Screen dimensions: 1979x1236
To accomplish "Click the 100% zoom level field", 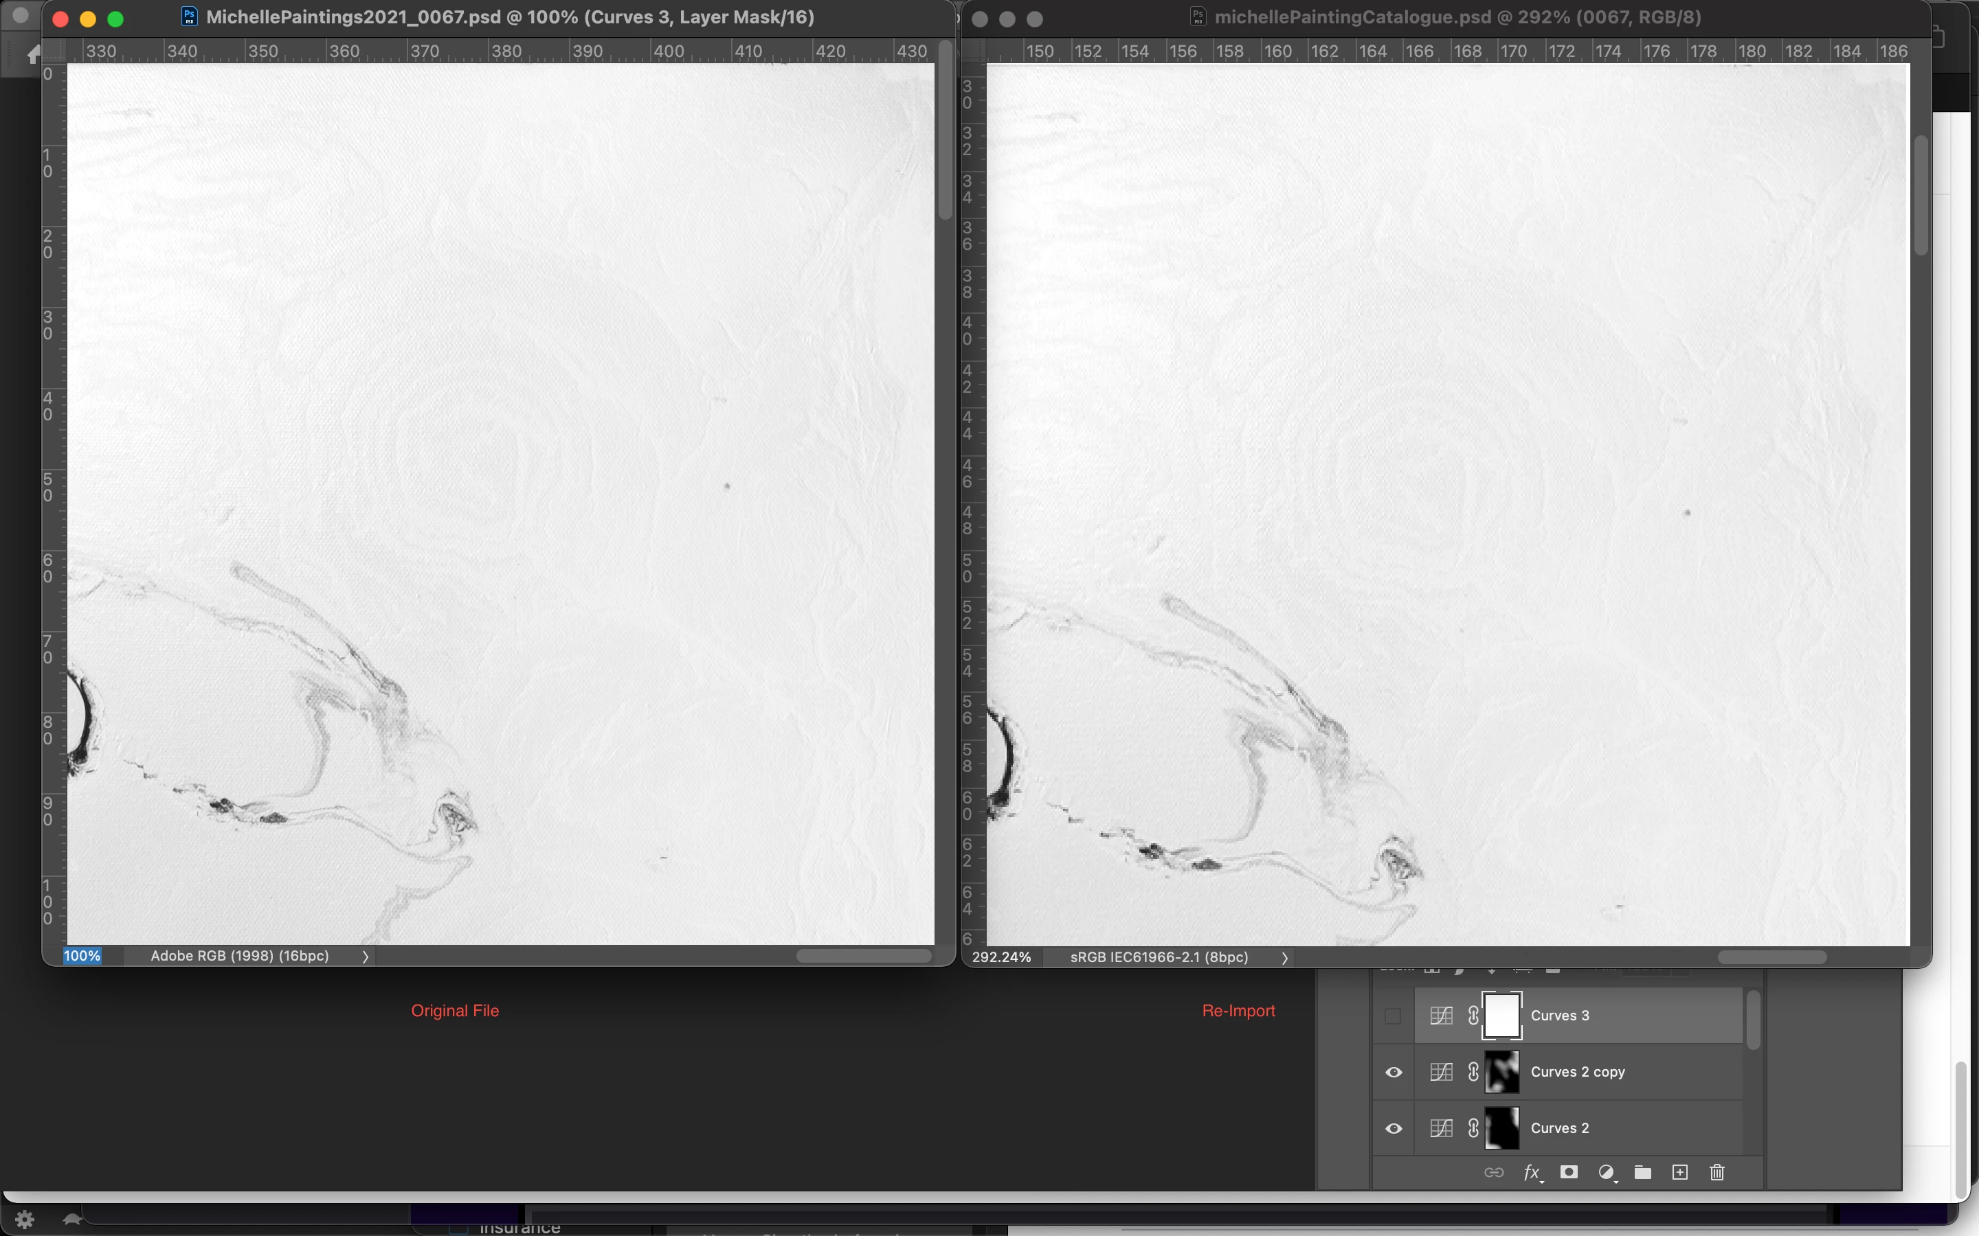I will (82, 956).
